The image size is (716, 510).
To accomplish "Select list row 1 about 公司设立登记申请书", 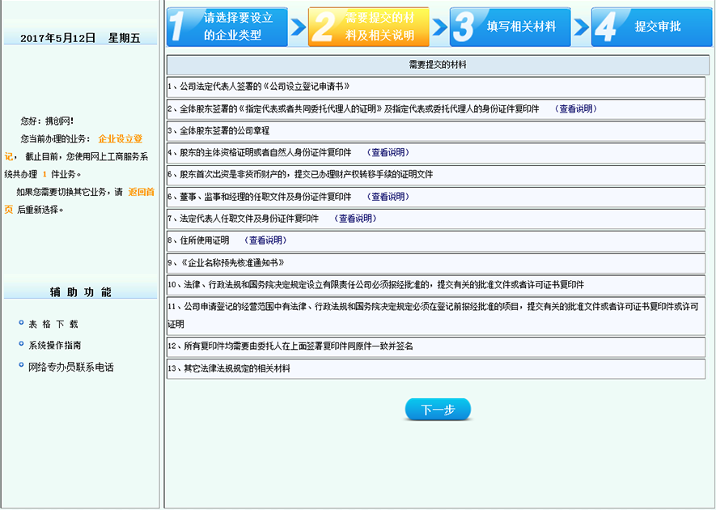I will pos(437,87).
